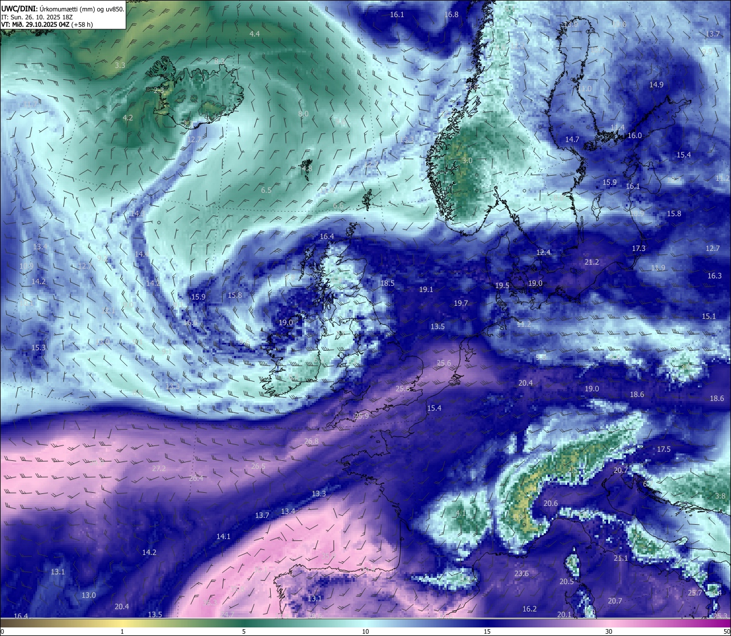Click the 14.9 value over Finland region

(x=656, y=85)
